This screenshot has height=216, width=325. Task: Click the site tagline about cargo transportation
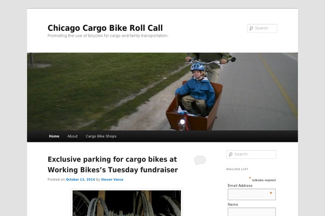[x=108, y=36]
